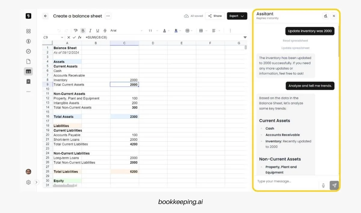Image resolution: width=361 pixels, height=213 pixels.
Task: Select the Total Current Liabilities 4200 cell
Action: coord(125,144)
